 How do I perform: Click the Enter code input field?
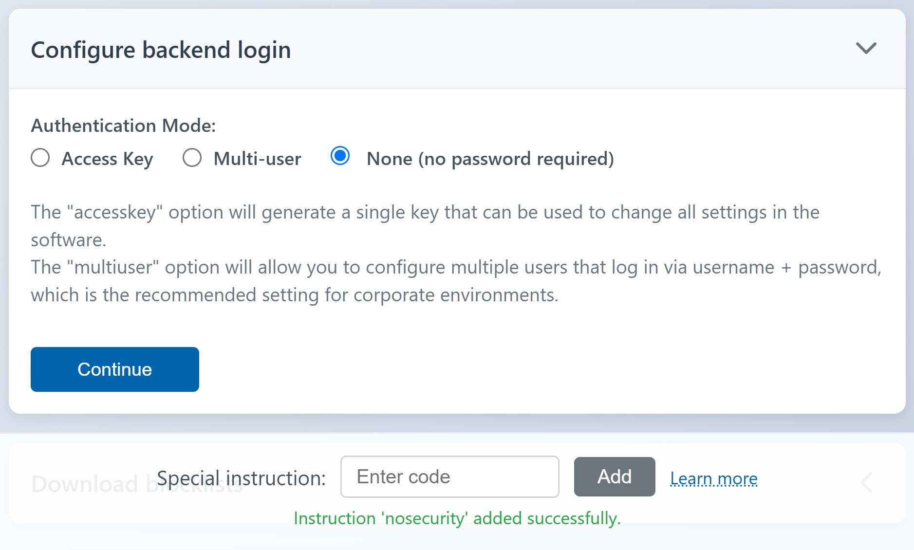click(x=449, y=477)
